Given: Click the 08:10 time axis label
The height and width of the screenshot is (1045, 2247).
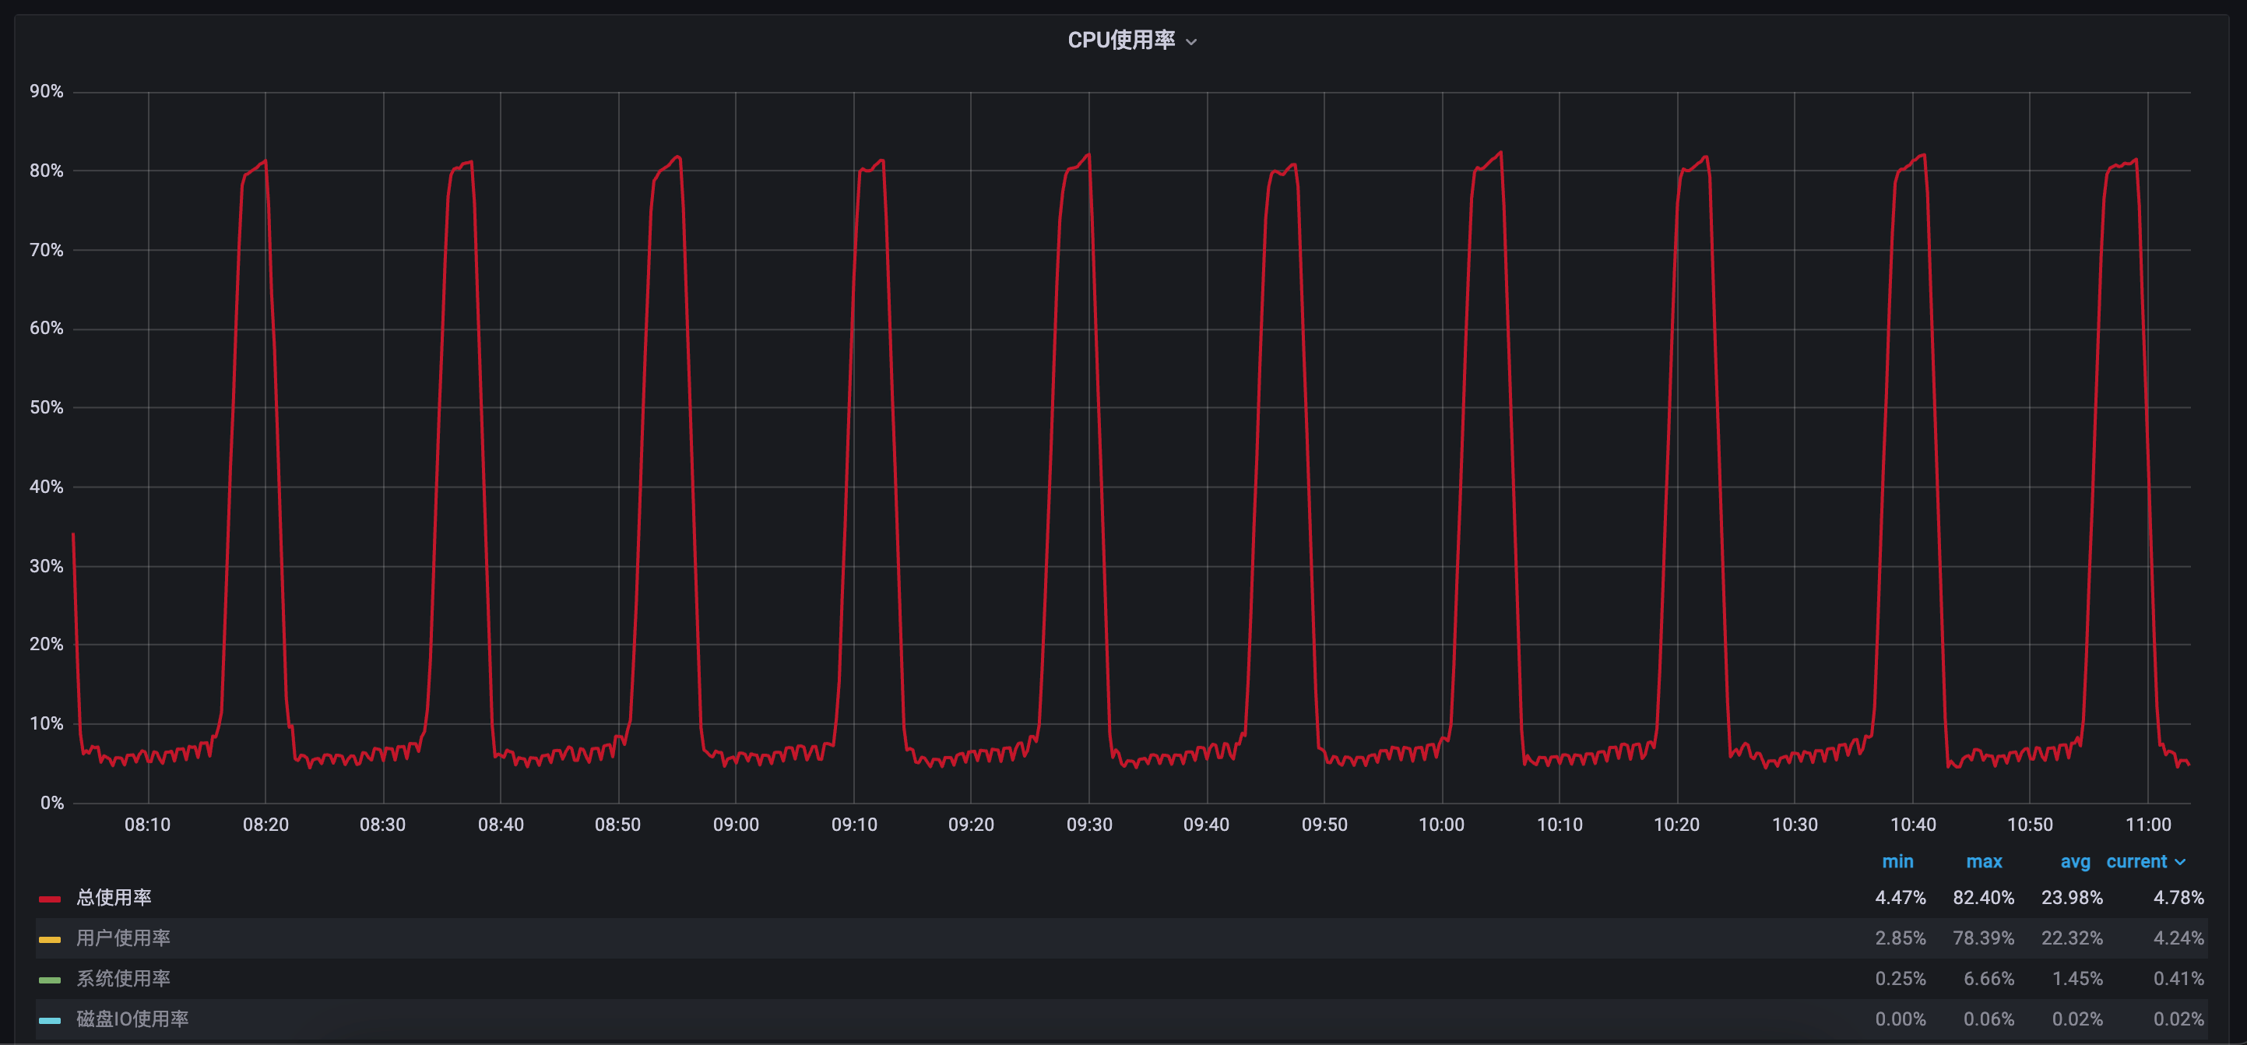Looking at the screenshot, I should point(147,825).
